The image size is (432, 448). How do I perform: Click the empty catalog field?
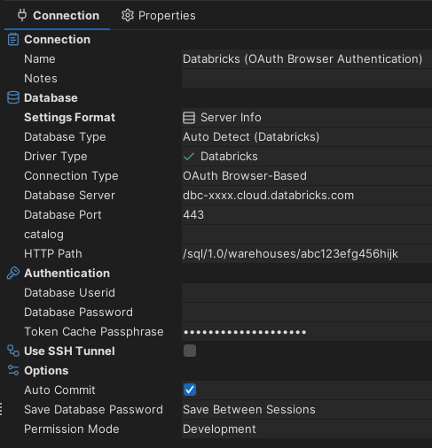pos(307,235)
